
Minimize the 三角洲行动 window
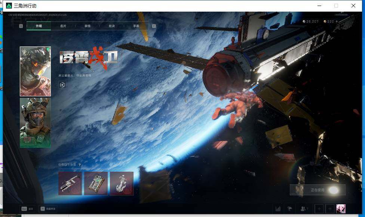[x=319, y=6]
